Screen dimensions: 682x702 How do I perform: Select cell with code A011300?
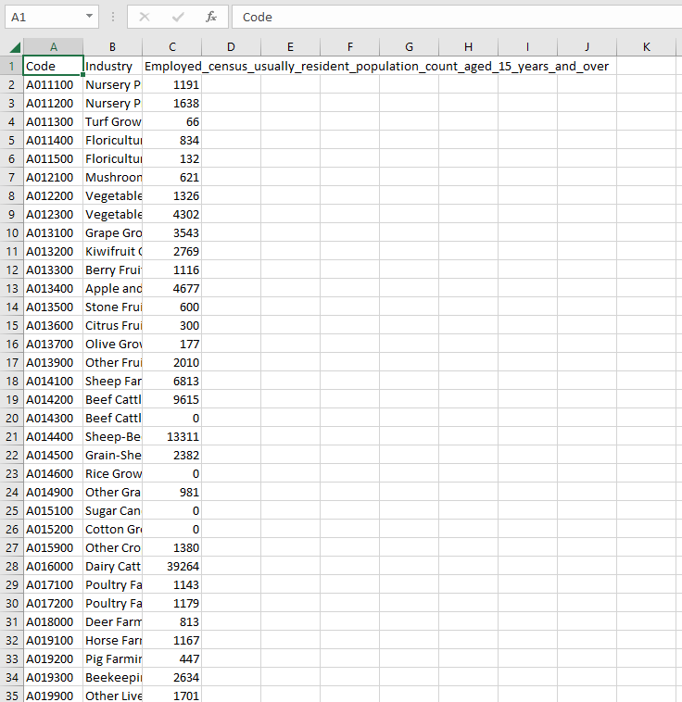(54, 121)
